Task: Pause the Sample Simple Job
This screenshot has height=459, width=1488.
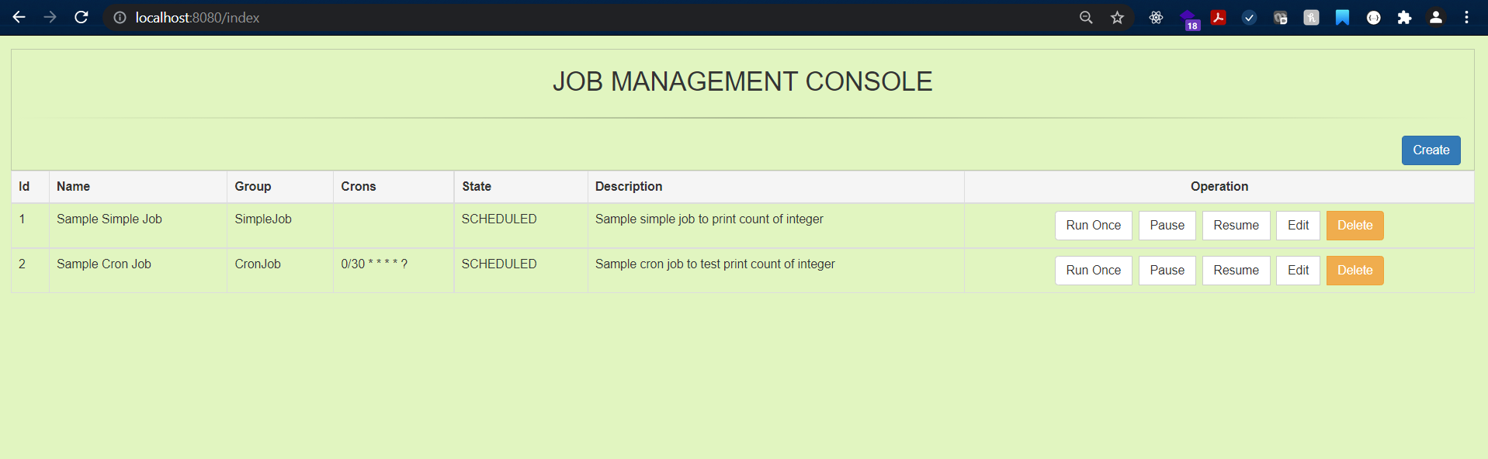Action: tap(1167, 226)
